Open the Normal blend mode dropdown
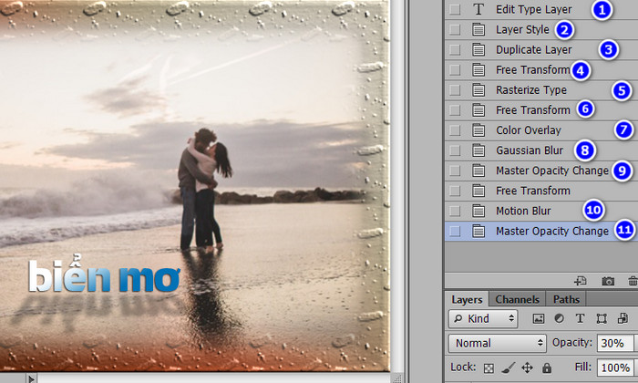 [498, 343]
